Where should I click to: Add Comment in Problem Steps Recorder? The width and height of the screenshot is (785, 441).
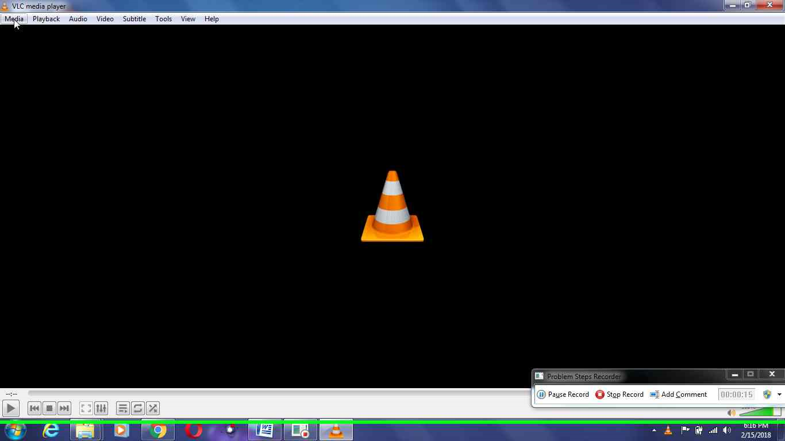[679, 394]
